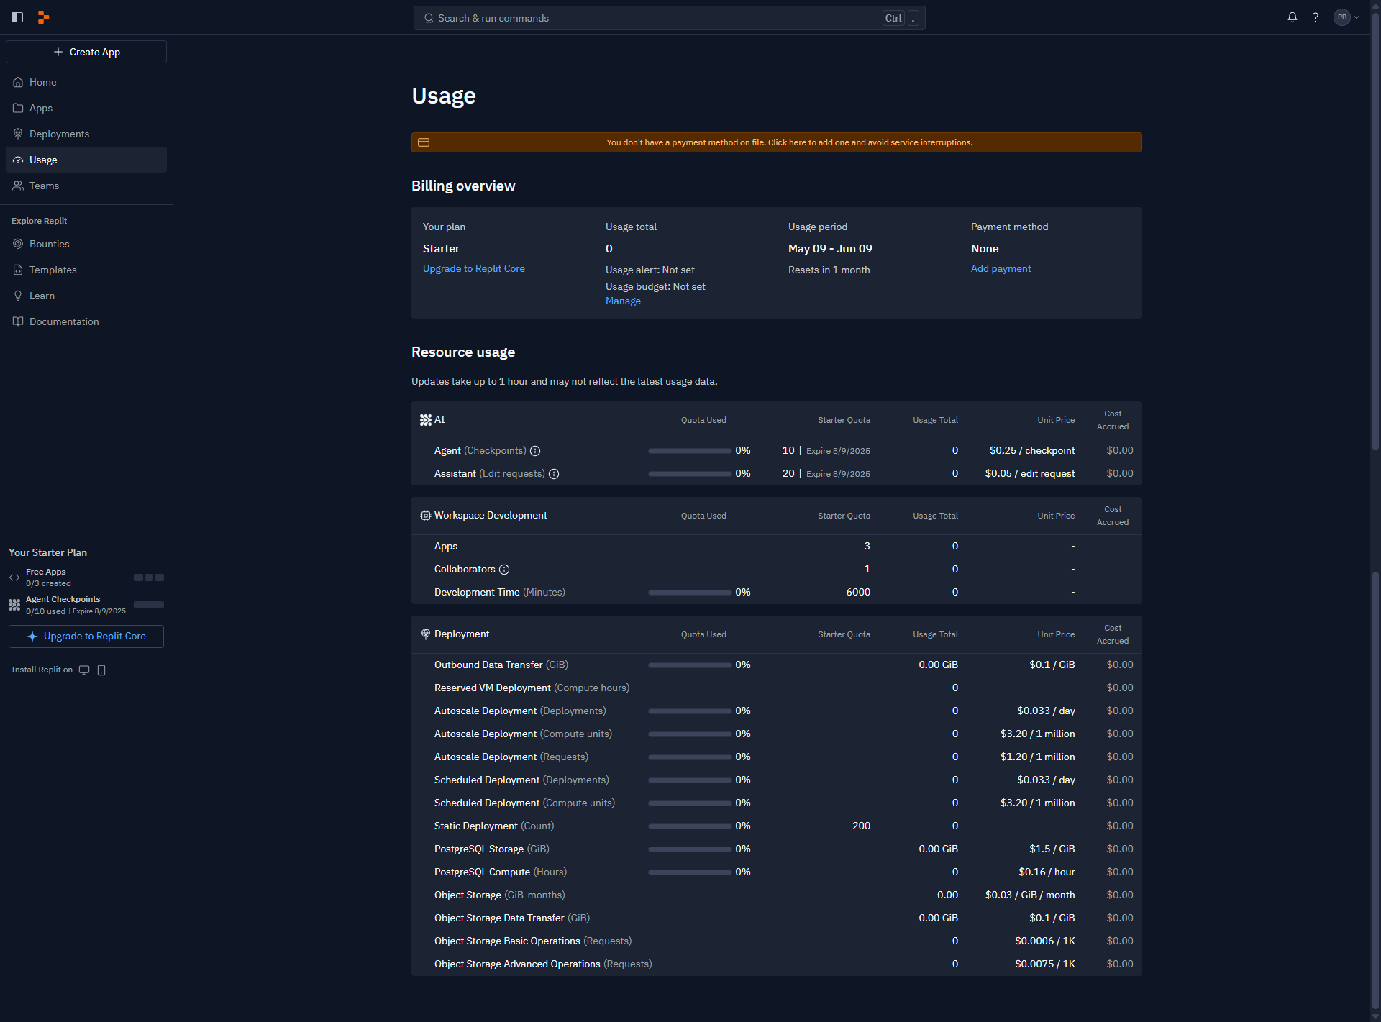This screenshot has width=1381, height=1022.
Task: Click Development Time quota progress bar
Action: point(690,593)
